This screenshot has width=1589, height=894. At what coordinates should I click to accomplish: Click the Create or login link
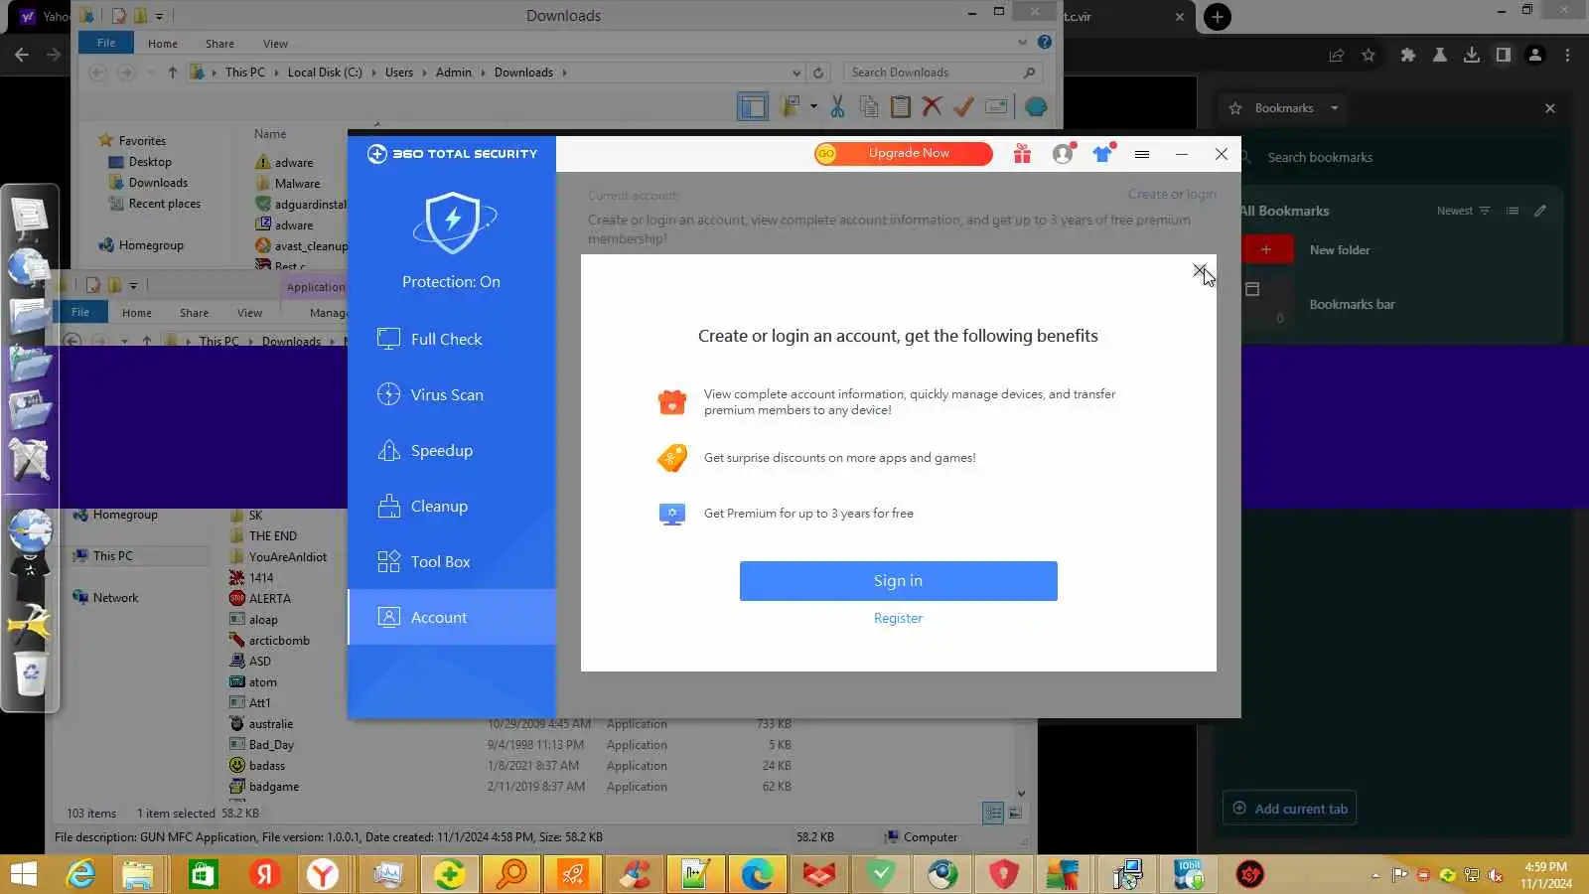click(x=1172, y=194)
